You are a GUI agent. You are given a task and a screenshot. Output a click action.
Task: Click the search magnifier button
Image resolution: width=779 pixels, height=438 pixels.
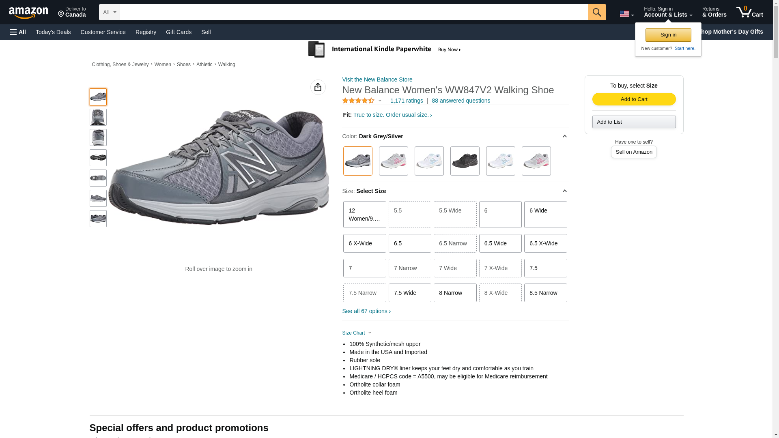point(596,12)
